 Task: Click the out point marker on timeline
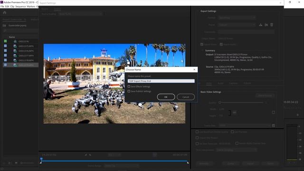[188, 162]
